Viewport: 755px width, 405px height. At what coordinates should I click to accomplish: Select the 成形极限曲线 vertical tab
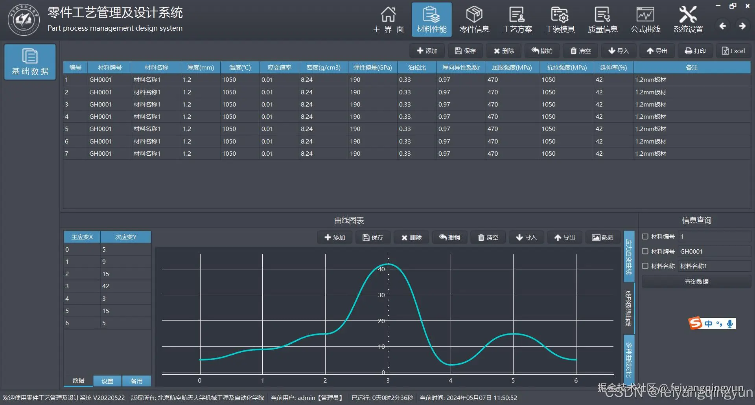tap(629, 308)
